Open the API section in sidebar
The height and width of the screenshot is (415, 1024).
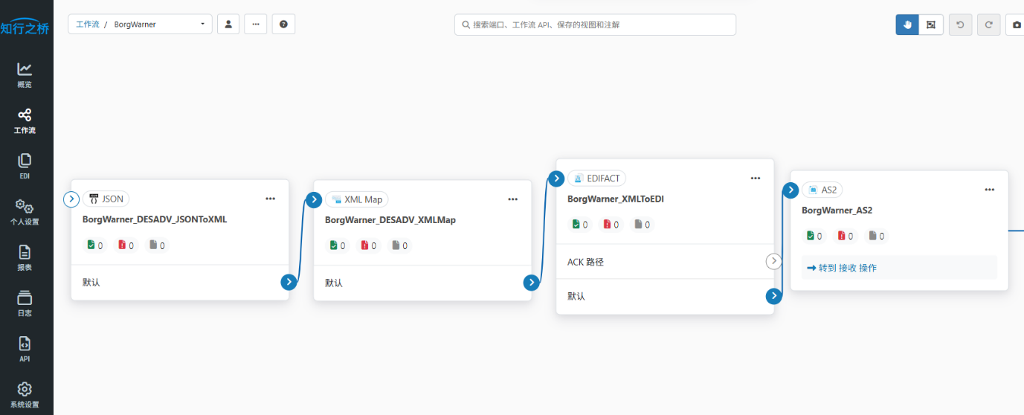tap(25, 349)
